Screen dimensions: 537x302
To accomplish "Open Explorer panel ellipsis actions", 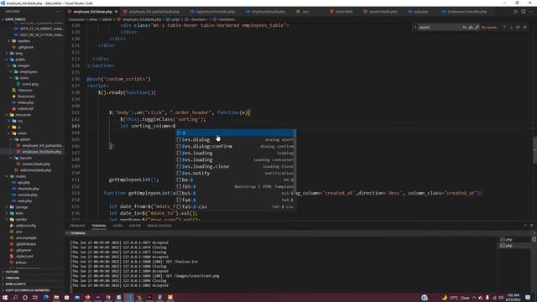I will [58, 11].
